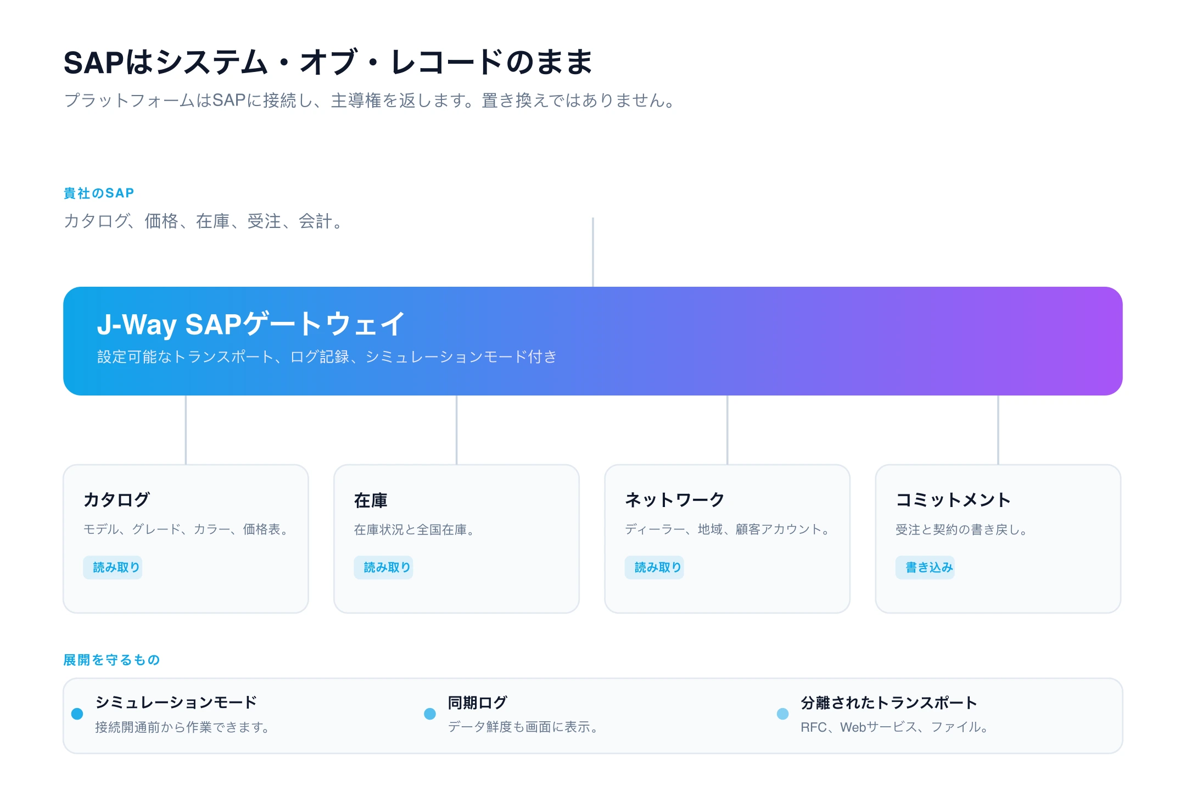Screen dimensions: 1186x791
Task: Click the 同期ログ heading
Action: pos(477,702)
